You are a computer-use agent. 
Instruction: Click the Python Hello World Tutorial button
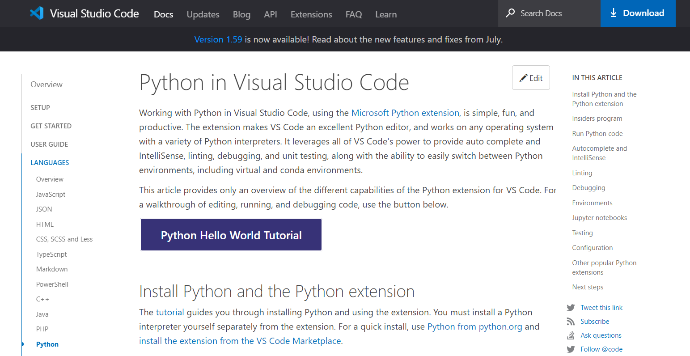point(231,235)
